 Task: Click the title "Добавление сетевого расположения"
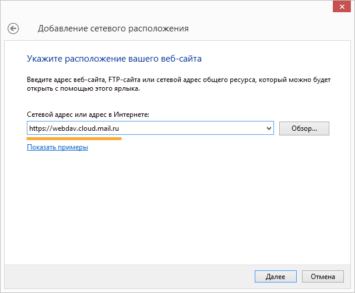(x=113, y=28)
